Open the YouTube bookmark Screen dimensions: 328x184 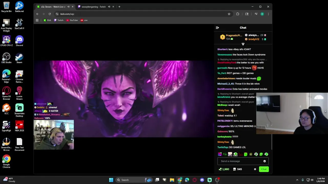(x=72, y=20)
